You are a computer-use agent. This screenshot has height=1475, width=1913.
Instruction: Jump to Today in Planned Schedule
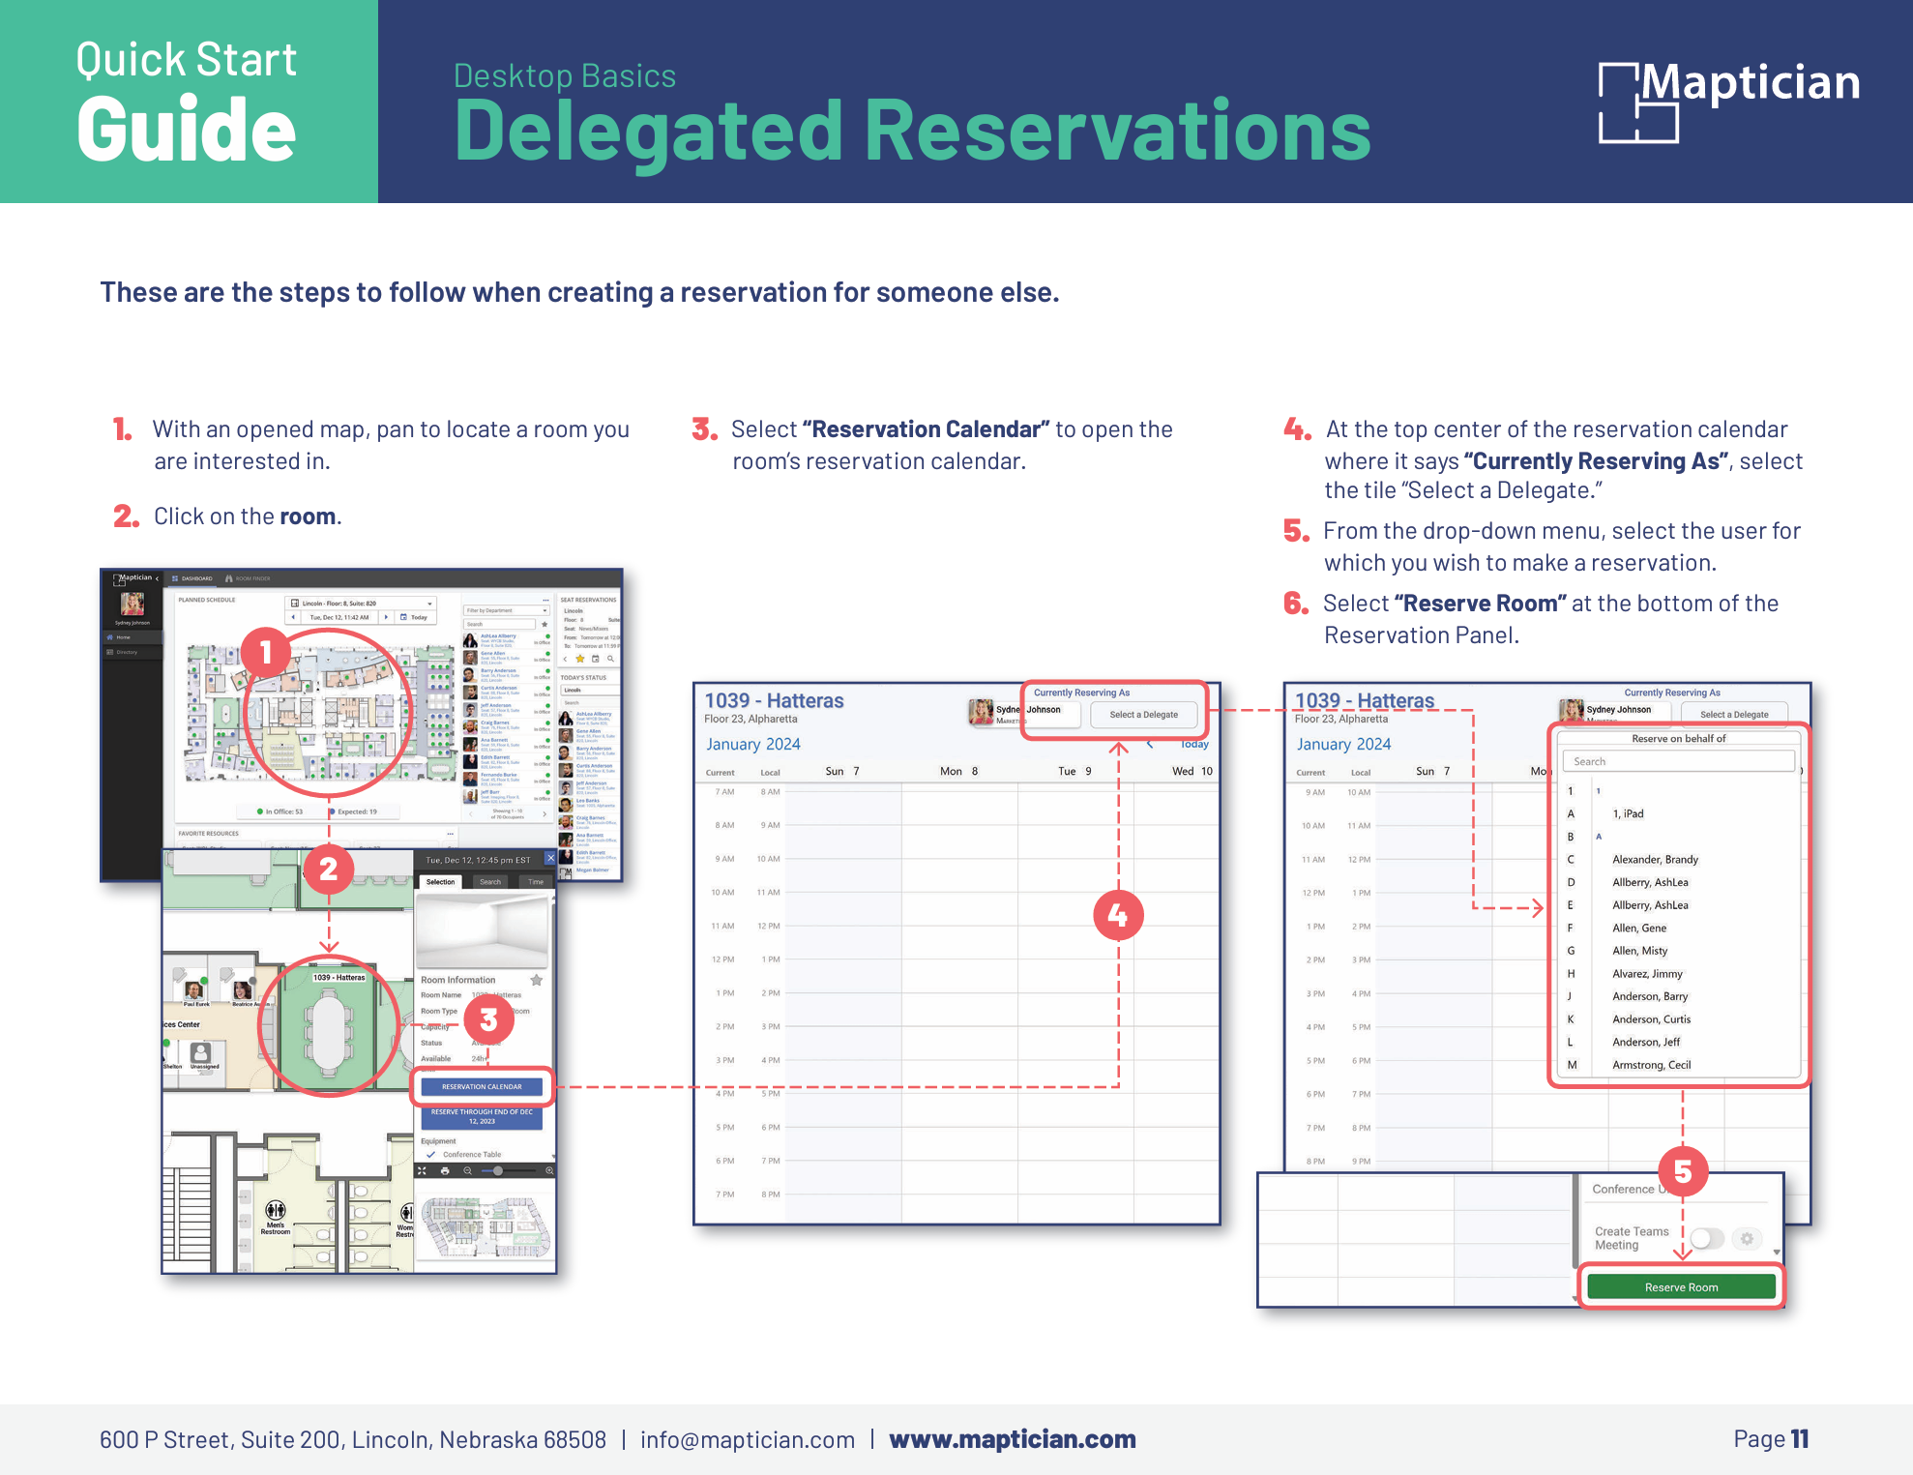click(414, 617)
